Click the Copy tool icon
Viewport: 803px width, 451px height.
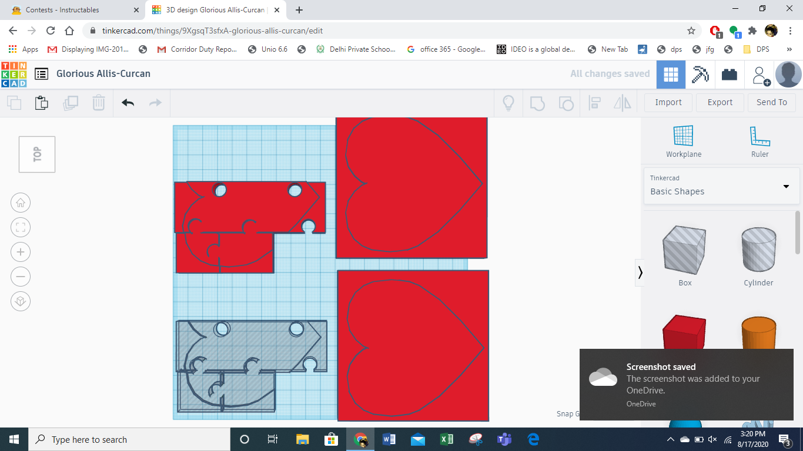point(14,103)
